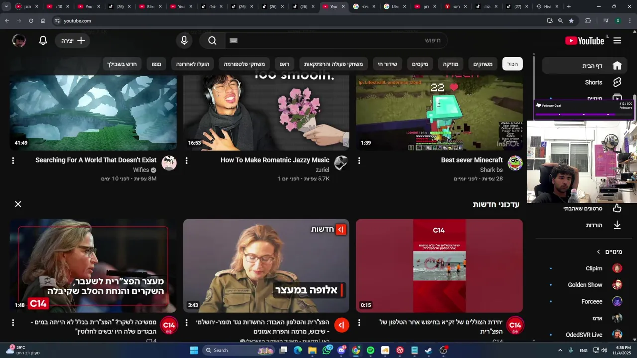
Task: Open the Golden Show subscription channel
Action: pos(585,285)
